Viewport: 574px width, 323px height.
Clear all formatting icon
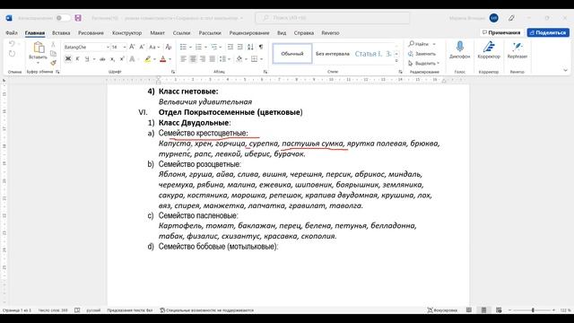pos(169,47)
